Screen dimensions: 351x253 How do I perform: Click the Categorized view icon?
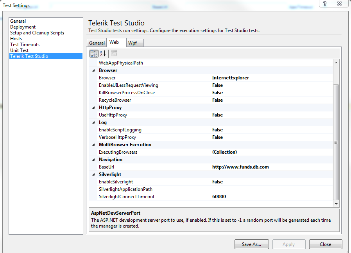pyautogui.click(x=94, y=54)
